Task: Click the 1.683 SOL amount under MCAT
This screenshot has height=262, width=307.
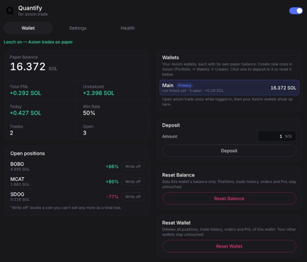Action: click(20, 185)
